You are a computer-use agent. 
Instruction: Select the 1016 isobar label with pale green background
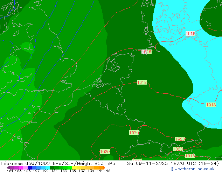point(146,52)
